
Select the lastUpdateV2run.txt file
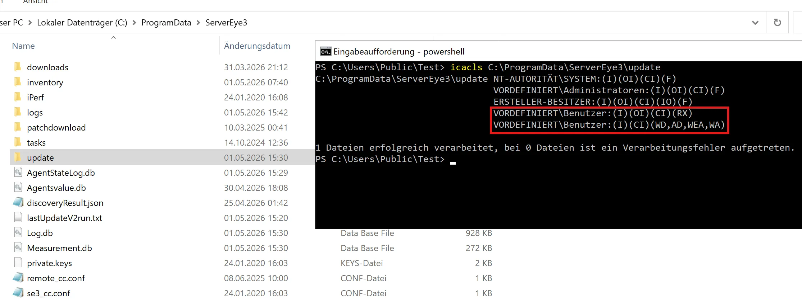click(x=64, y=218)
